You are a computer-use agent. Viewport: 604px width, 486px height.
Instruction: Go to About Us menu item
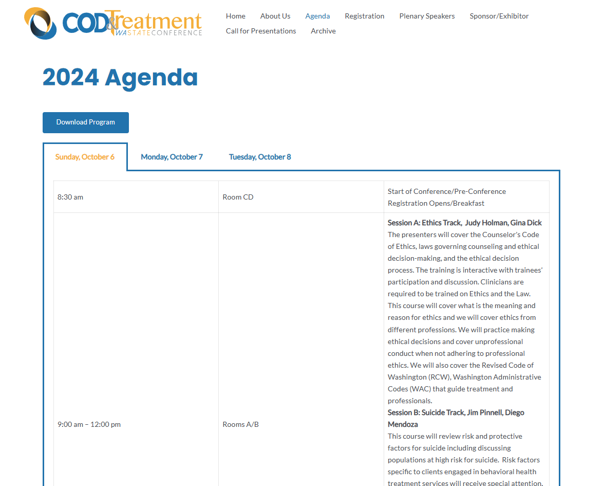click(x=275, y=16)
